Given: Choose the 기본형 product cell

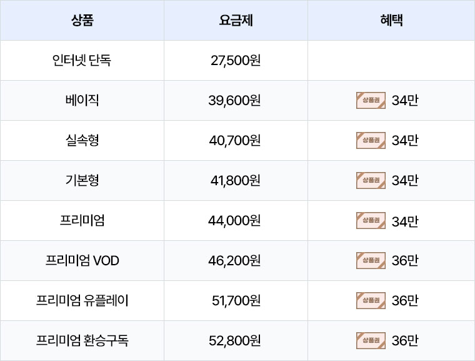Looking at the screenshot, I should coord(82,180).
